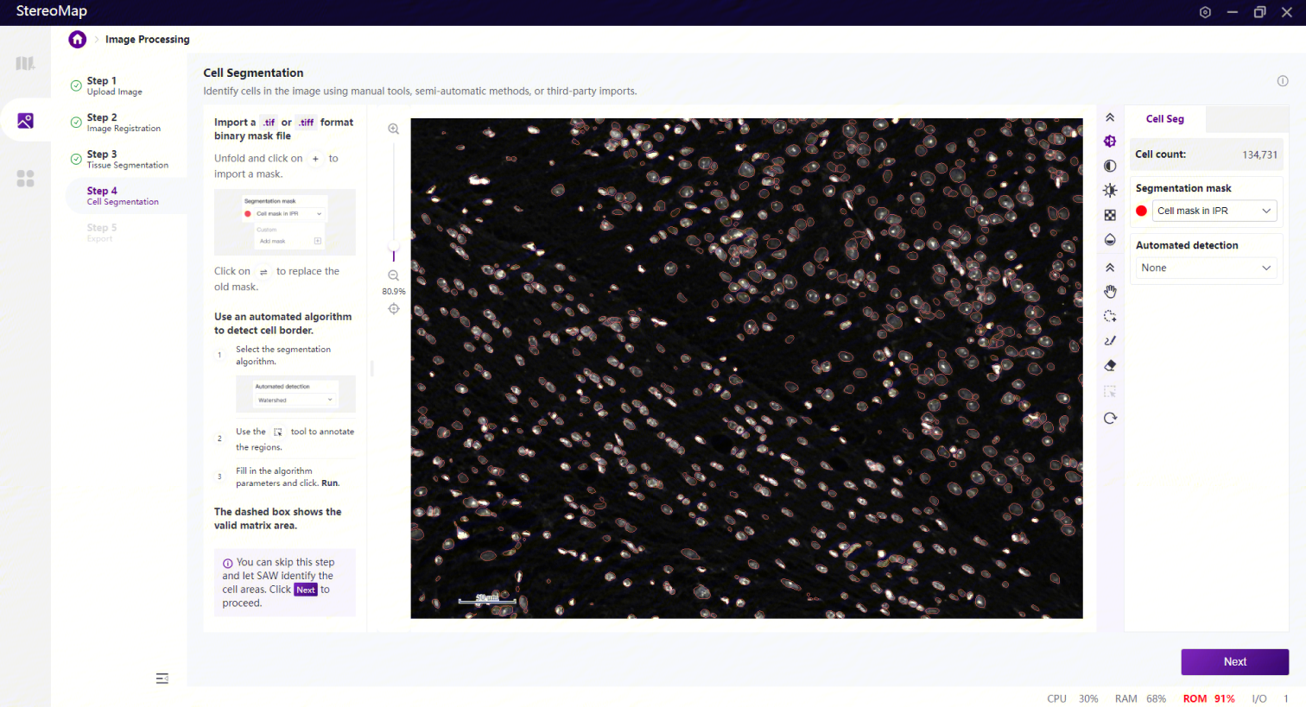Click the CPU 30% status entry

pos(1072,698)
